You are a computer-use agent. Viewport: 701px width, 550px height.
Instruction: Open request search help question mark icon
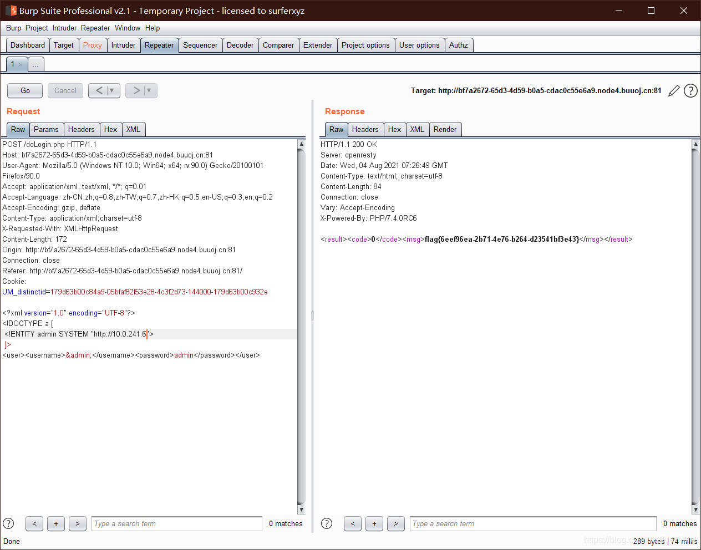pyautogui.click(x=8, y=523)
